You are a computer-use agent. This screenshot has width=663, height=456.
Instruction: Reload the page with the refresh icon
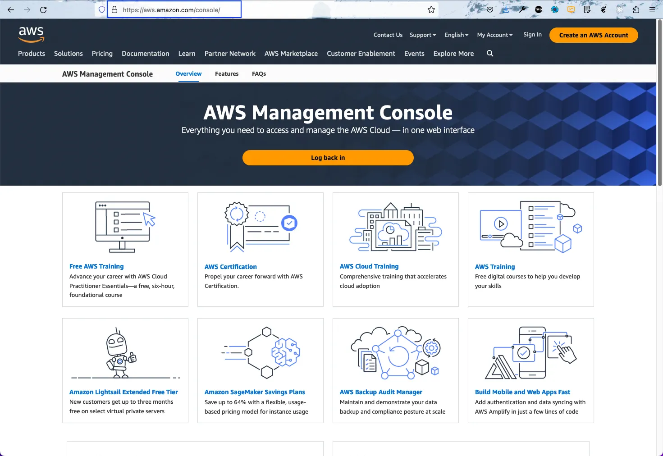pos(43,9)
